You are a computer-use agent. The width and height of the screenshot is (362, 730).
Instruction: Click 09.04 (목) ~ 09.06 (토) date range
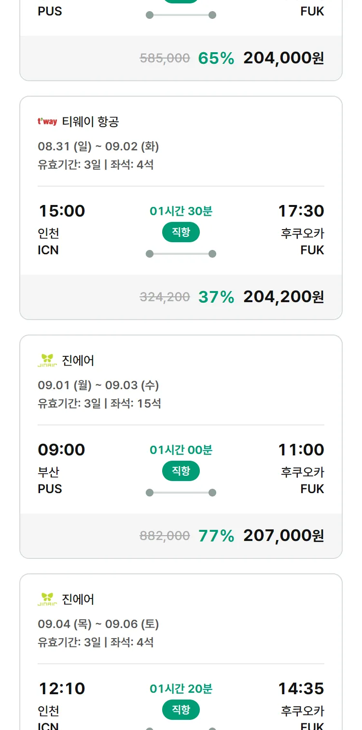pos(98,624)
